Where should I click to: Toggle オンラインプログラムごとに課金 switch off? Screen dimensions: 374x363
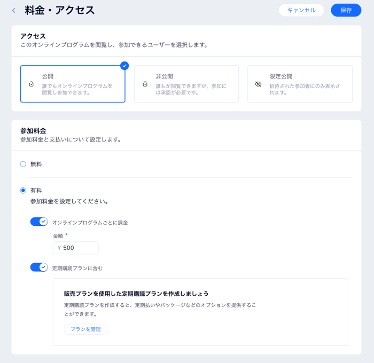[x=39, y=222]
